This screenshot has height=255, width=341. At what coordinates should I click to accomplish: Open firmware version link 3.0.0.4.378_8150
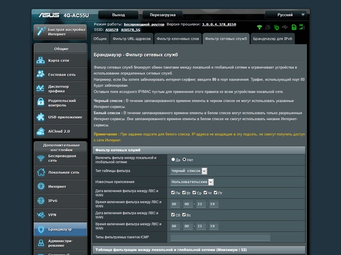[x=219, y=24]
